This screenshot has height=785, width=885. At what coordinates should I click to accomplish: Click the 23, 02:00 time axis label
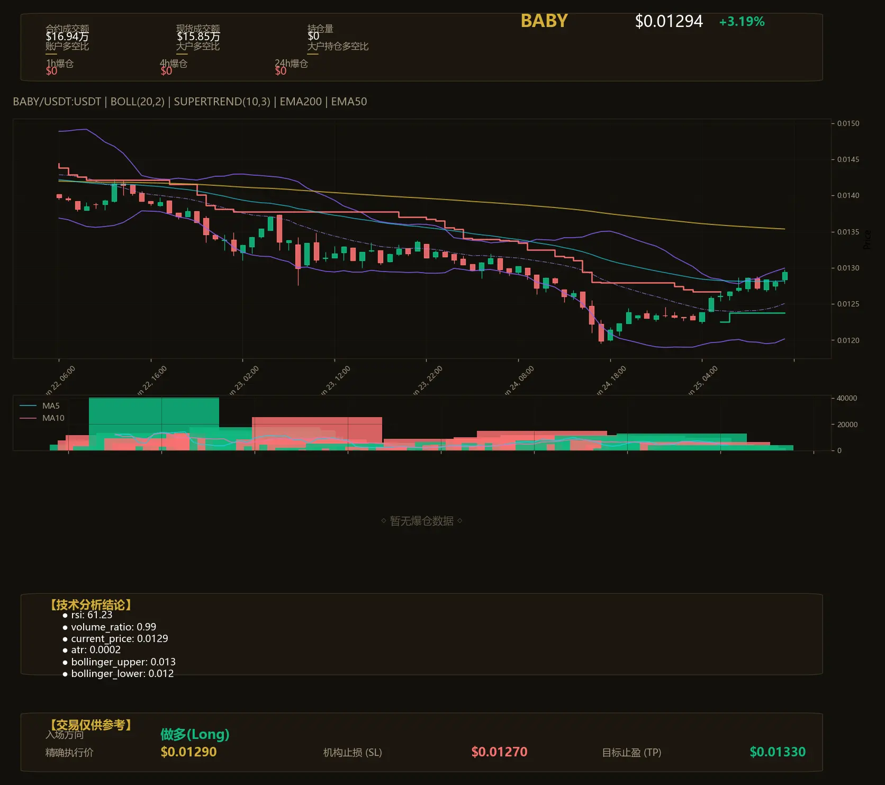(x=245, y=380)
